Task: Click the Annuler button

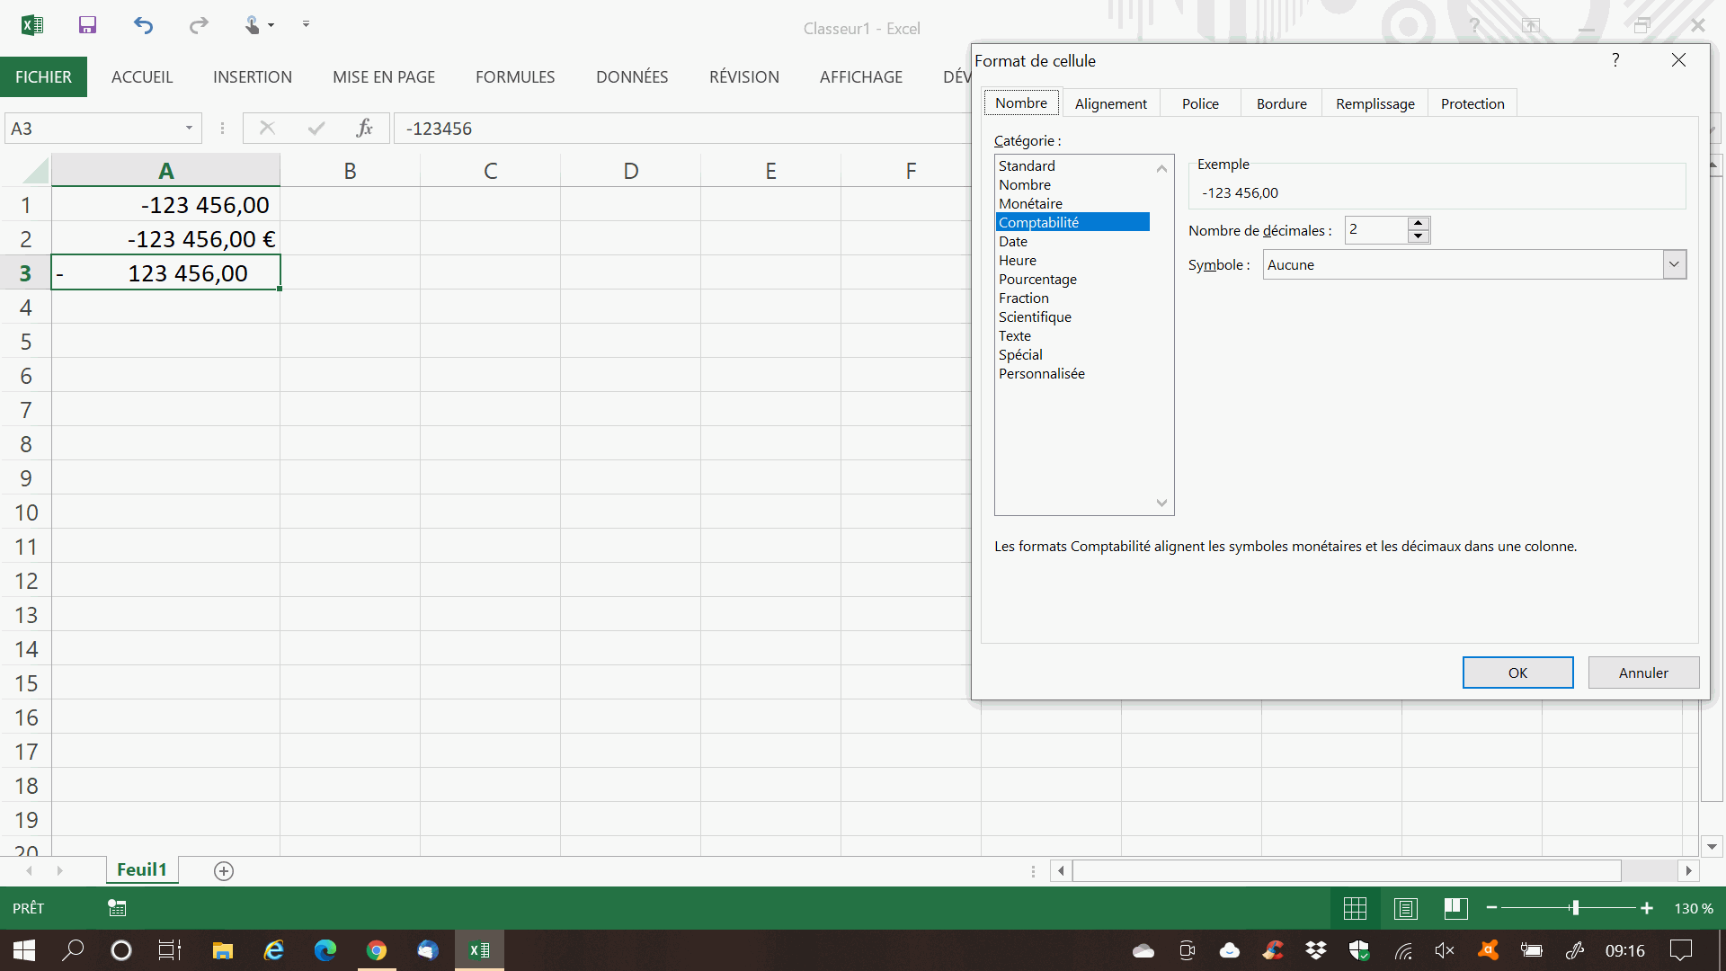Action: coord(1642,673)
